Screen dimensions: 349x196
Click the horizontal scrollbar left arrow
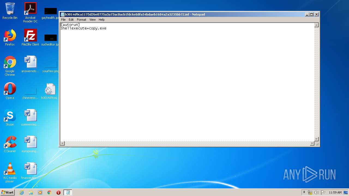pos(62,143)
